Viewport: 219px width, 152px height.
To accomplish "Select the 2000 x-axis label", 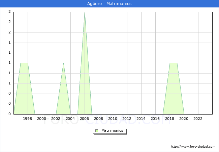I will pos(42,119).
